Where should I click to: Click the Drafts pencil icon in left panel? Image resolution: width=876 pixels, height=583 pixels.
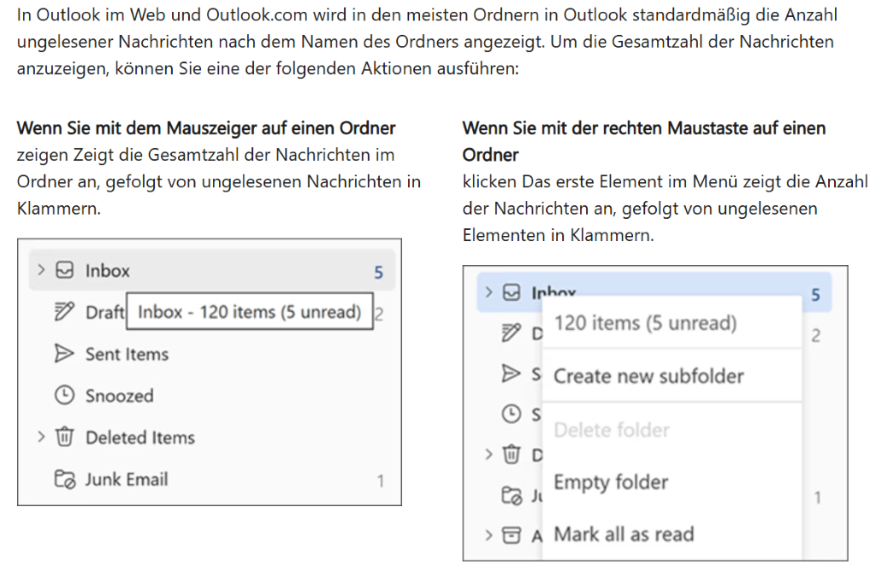63,312
